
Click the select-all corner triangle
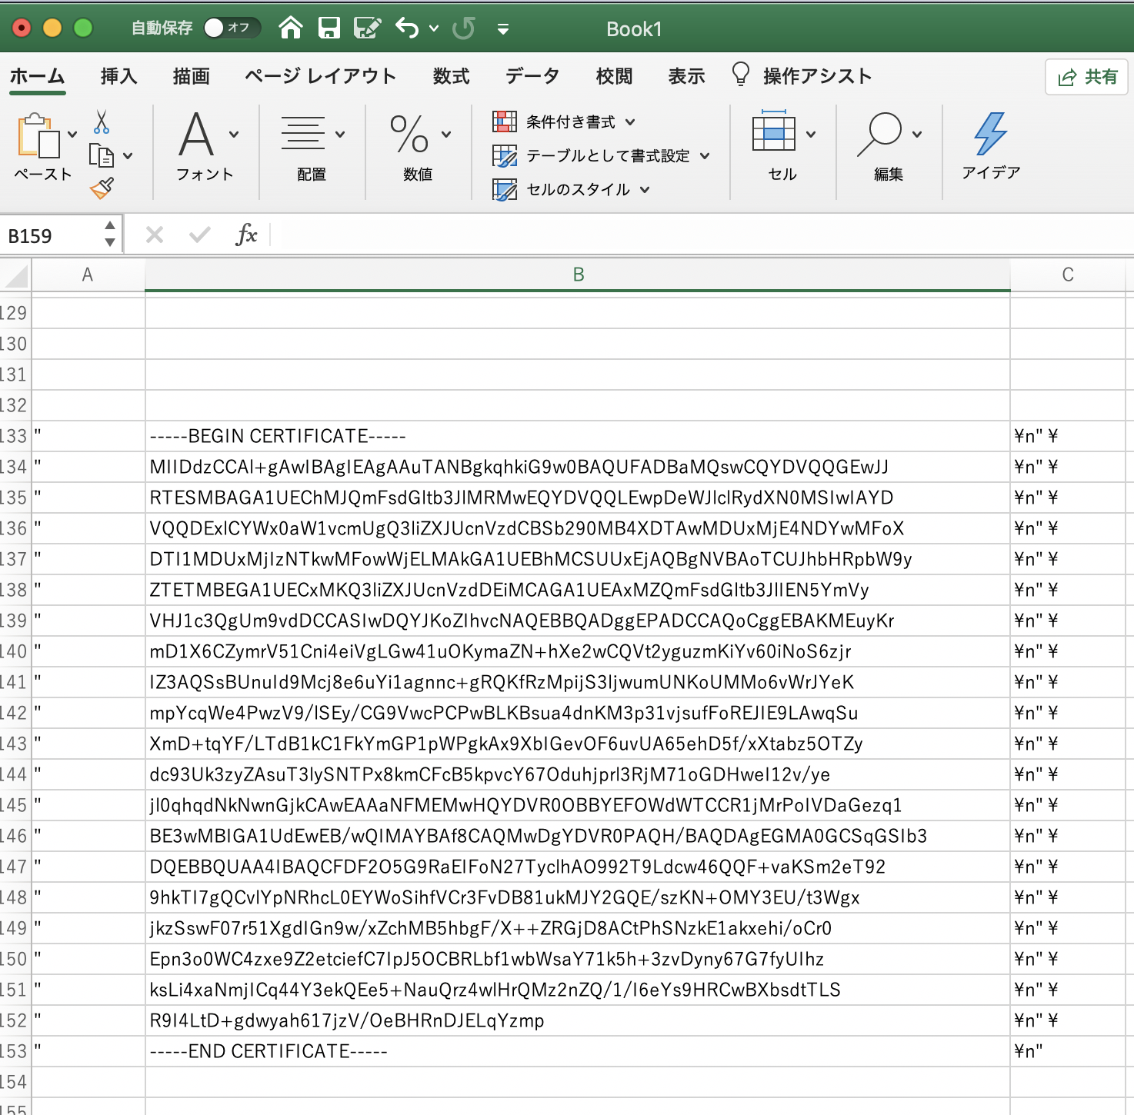coord(15,275)
